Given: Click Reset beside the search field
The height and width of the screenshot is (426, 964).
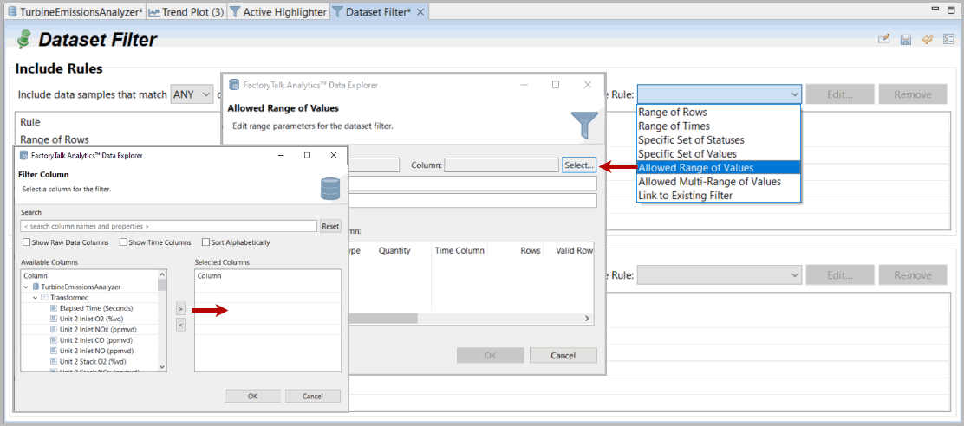Looking at the screenshot, I should tap(330, 226).
